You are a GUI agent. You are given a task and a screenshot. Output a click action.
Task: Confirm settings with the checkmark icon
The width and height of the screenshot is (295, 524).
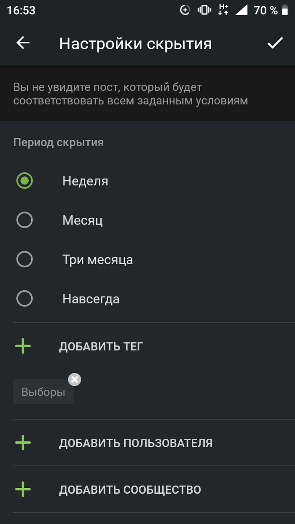coord(275,43)
